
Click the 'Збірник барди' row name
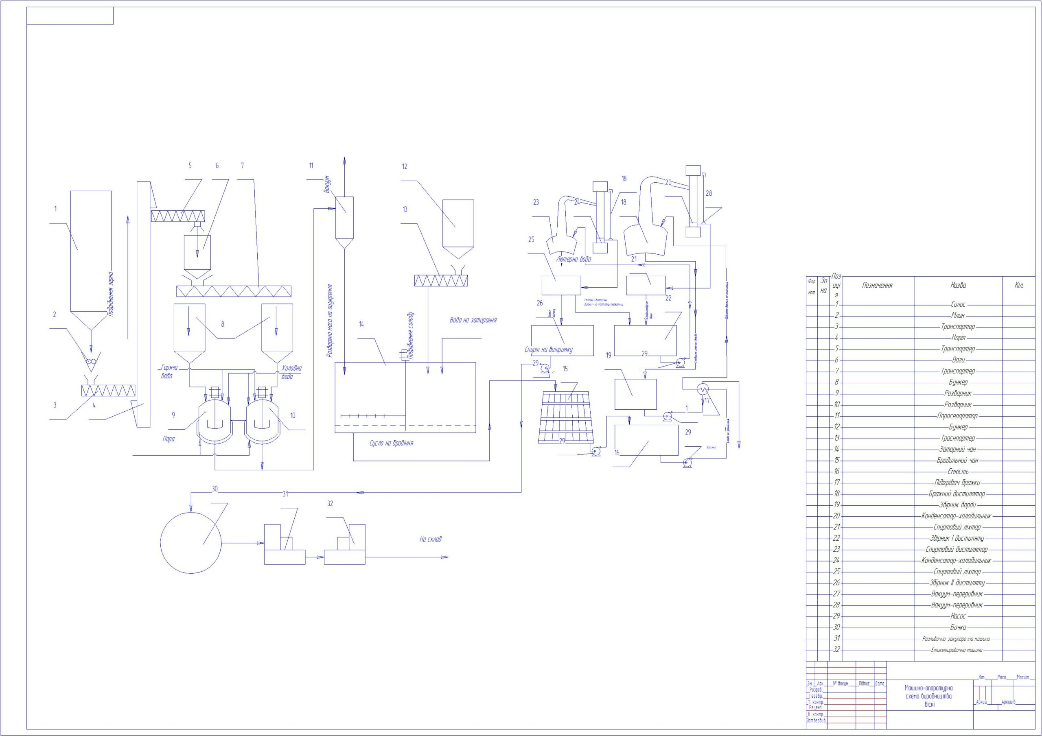958,504
